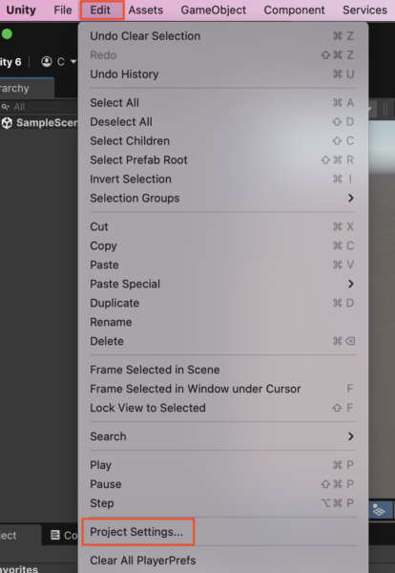Click the hierarchy search magnifier icon
Screen dimensions: 395x573
5,107
